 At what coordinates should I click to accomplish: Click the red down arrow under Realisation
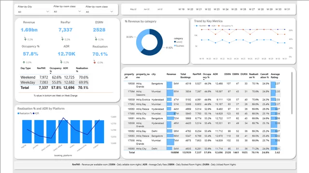click(95, 62)
